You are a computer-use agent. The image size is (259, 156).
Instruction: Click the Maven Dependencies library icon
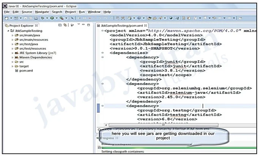(x=16, y=57)
